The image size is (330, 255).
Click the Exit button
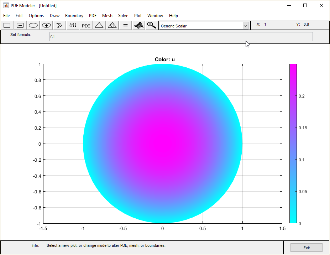pyautogui.click(x=307, y=248)
